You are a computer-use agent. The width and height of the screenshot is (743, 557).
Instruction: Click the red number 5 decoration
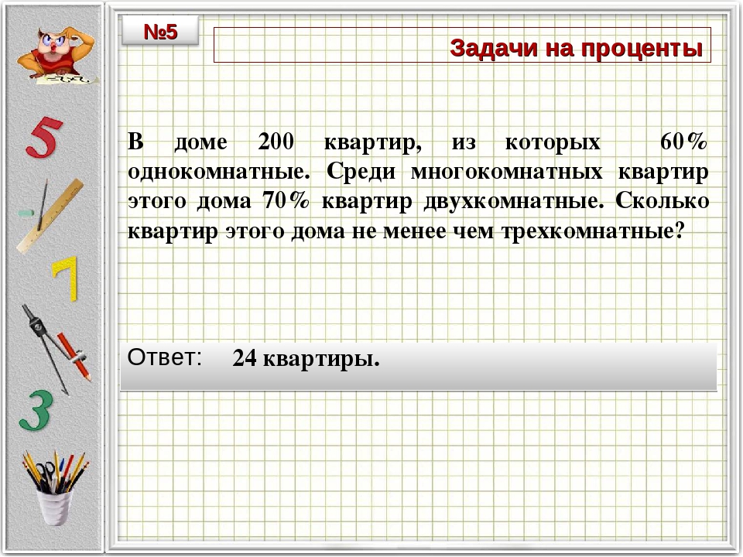tap(43, 138)
